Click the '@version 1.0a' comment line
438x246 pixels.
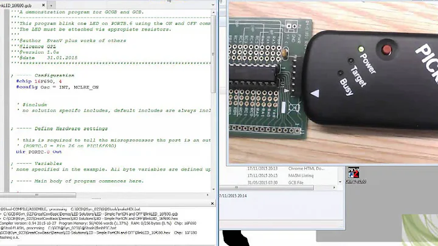(35, 52)
